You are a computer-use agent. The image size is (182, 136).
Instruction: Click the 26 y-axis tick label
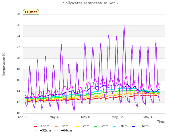click(x=18, y=25)
